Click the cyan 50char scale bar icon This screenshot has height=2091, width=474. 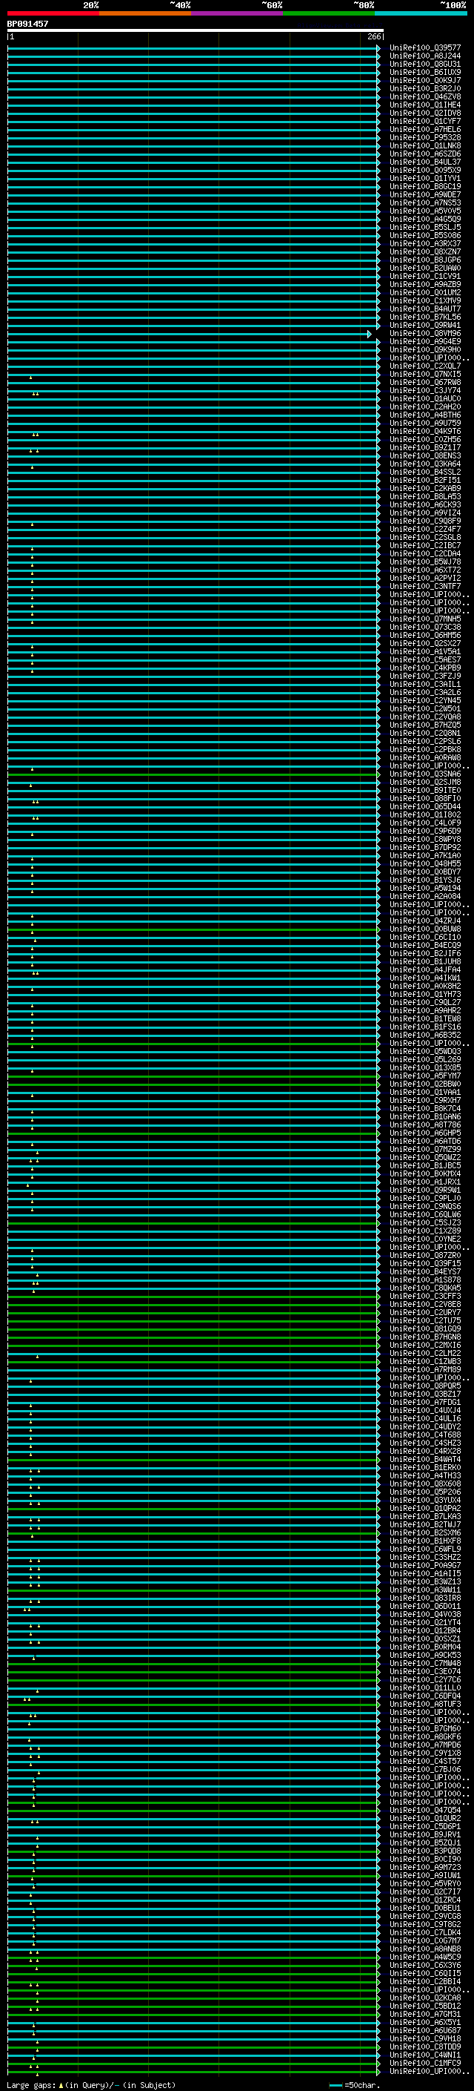[x=336, y=2084]
